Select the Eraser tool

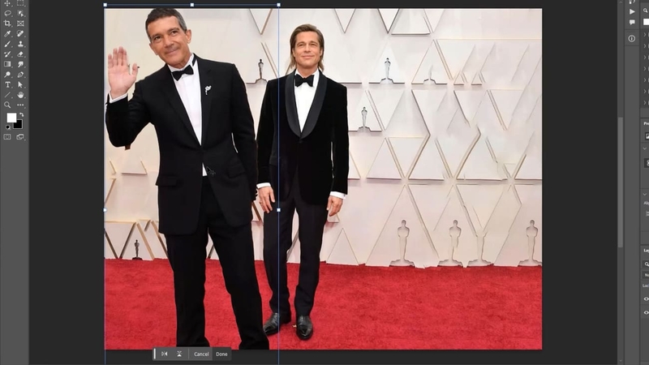pos(20,54)
